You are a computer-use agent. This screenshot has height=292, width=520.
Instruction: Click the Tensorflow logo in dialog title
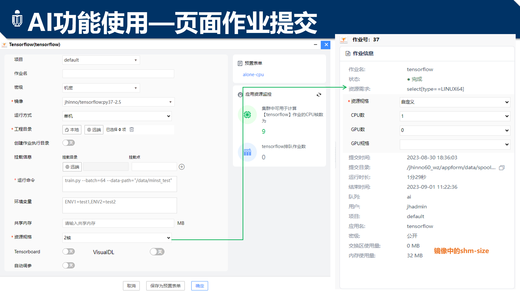tap(4, 45)
